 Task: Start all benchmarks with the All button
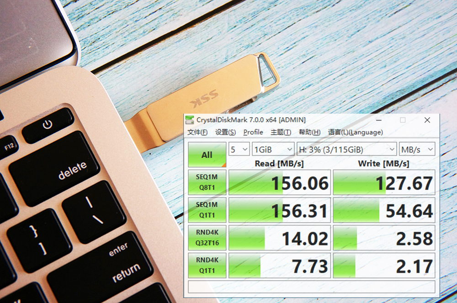[207, 155]
